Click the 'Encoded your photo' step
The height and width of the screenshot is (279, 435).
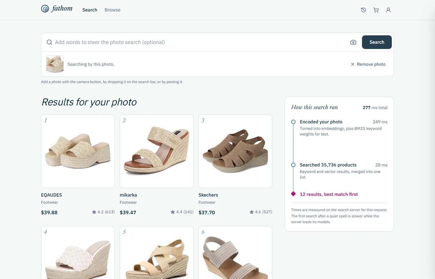tap(321, 122)
